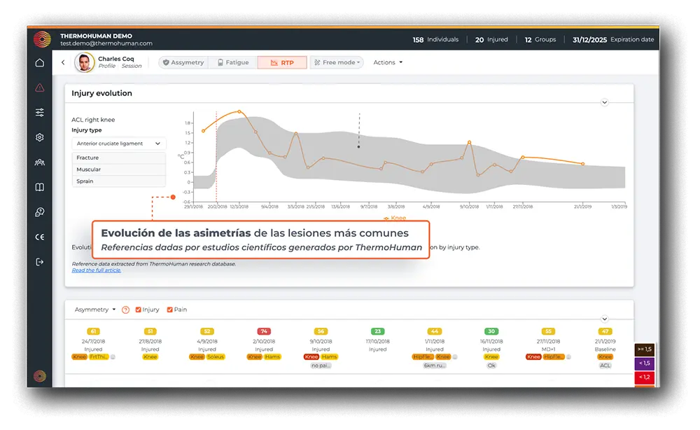The width and height of the screenshot is (700, 430).
Task: Open the book manual sidebar icon
Action: pyautogui.click(x=40, y=187)
